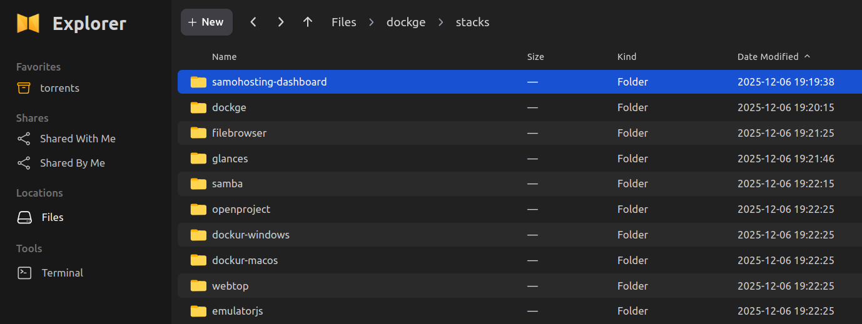Screen dimensions: 862x324
Task: Navigate to dockge in the breadcrumb
Action: tap(405, 22)
